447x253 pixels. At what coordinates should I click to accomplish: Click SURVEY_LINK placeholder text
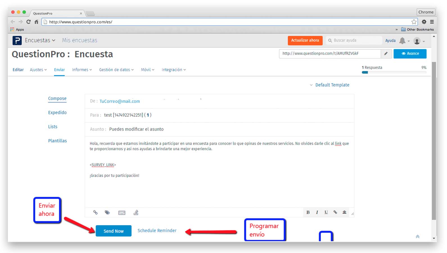tap(103, 165)
